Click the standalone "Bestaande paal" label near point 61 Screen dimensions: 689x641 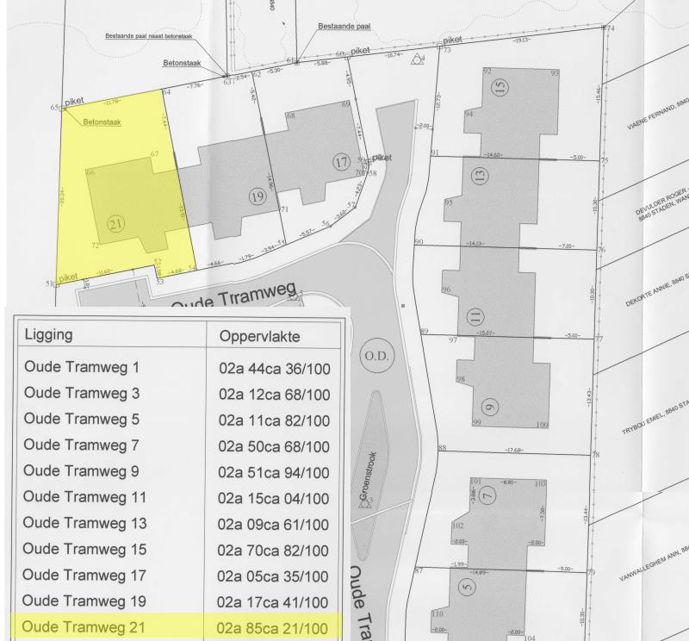(x=344, y=27)
